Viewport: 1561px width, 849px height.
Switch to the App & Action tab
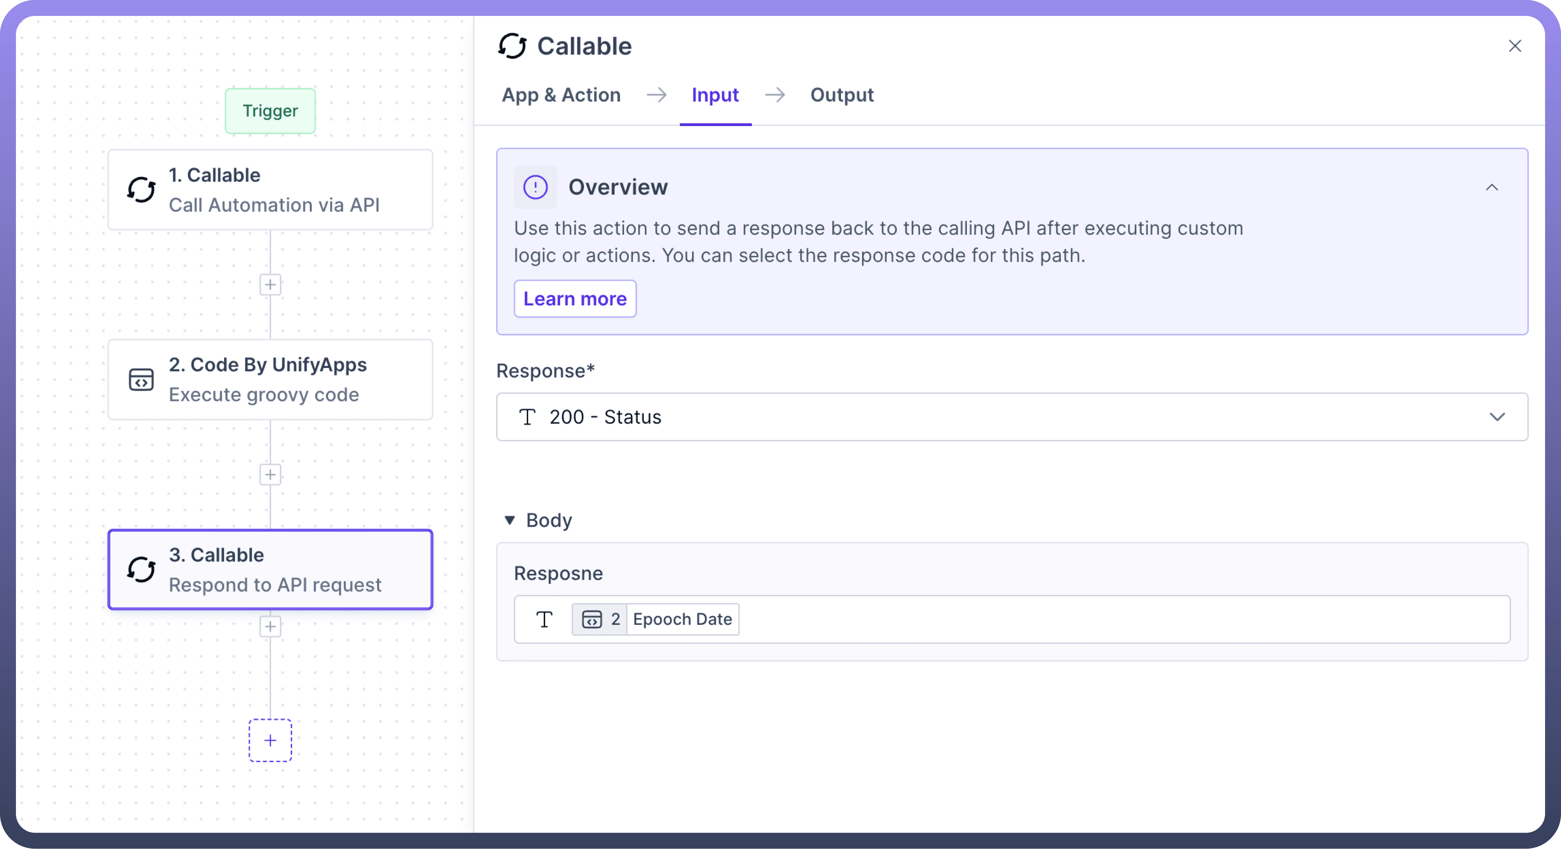[561, 95]
